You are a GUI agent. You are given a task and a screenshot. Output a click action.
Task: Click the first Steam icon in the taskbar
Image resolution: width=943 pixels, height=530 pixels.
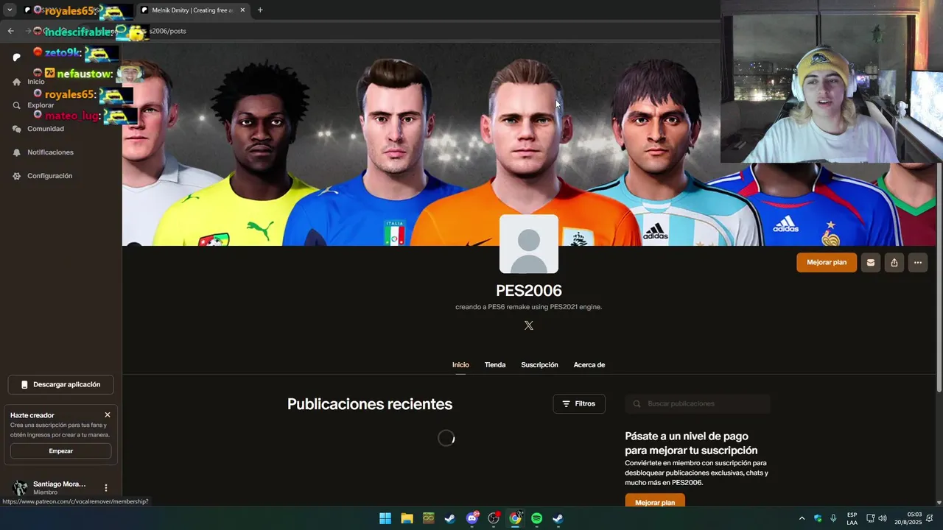[x=450, y=518]
